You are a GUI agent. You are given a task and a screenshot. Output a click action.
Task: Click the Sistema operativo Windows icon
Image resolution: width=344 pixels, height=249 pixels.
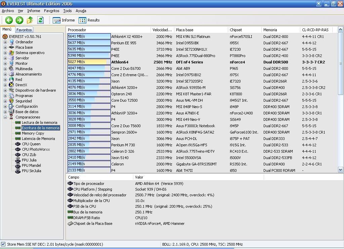pyautogui.click(x=11, y=53)
